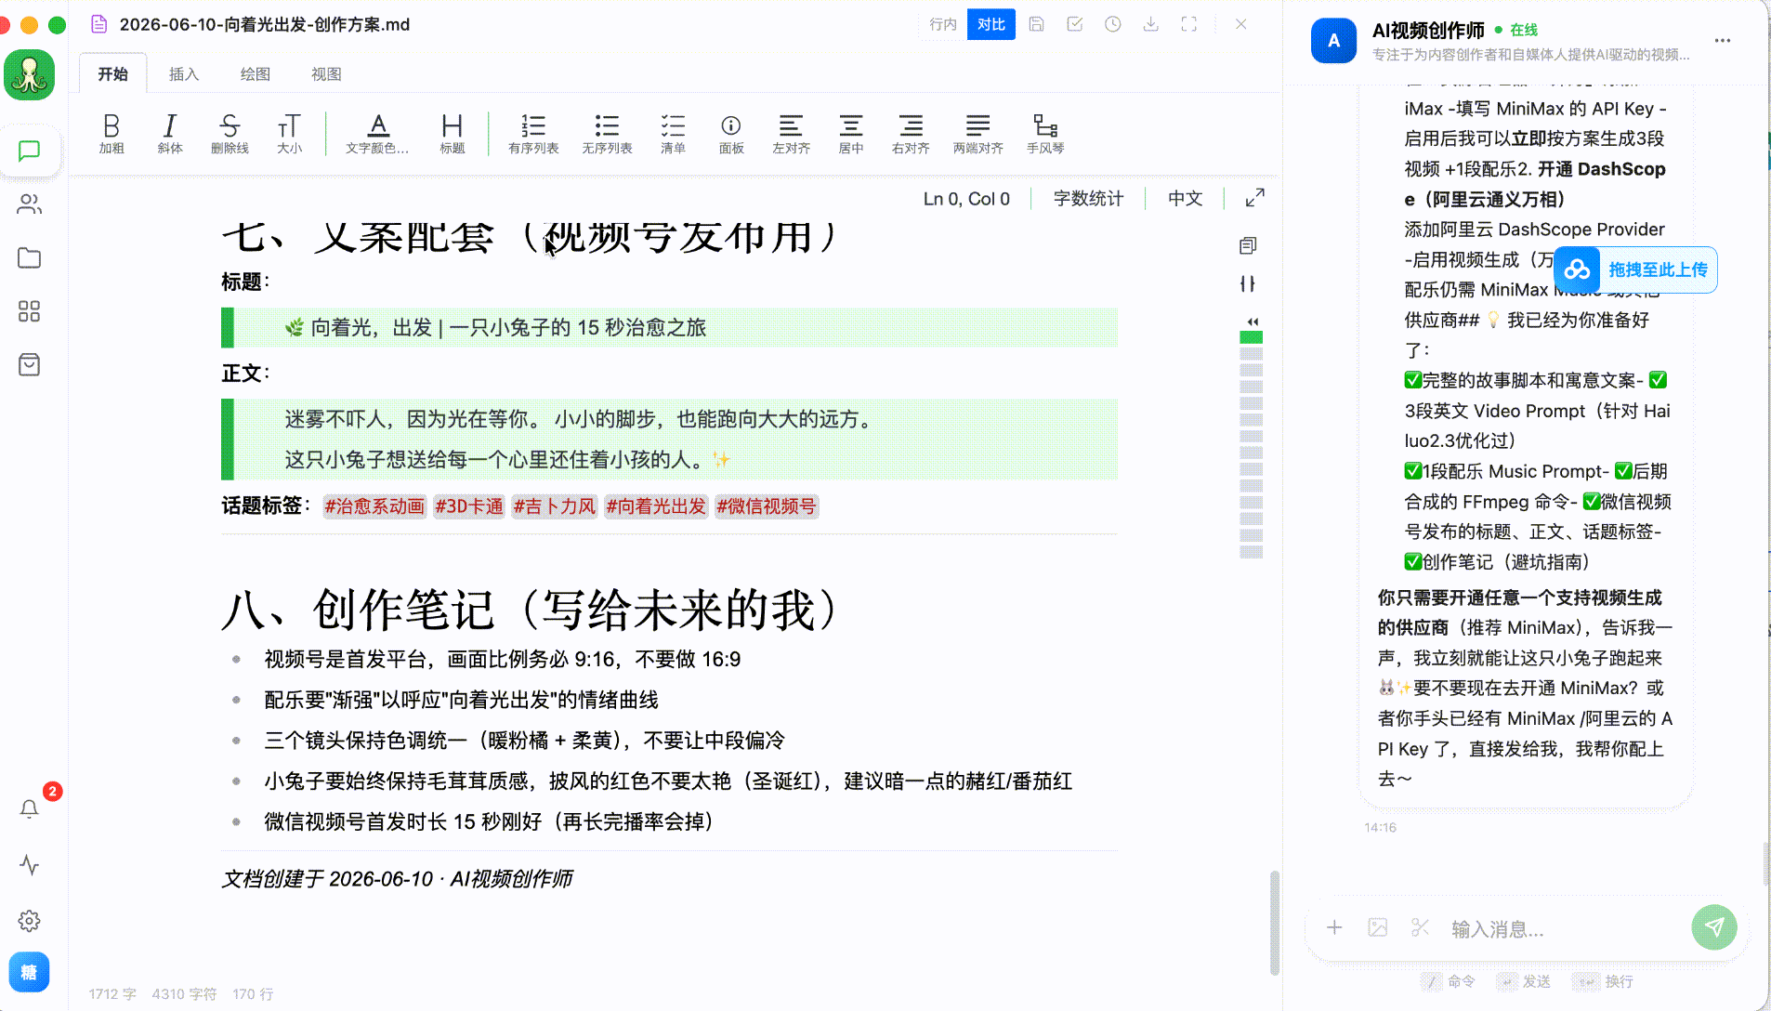Screen dimensions: 1771x1011
Task: Select 行内 diff mode
Action: click(x=943, y=24)
